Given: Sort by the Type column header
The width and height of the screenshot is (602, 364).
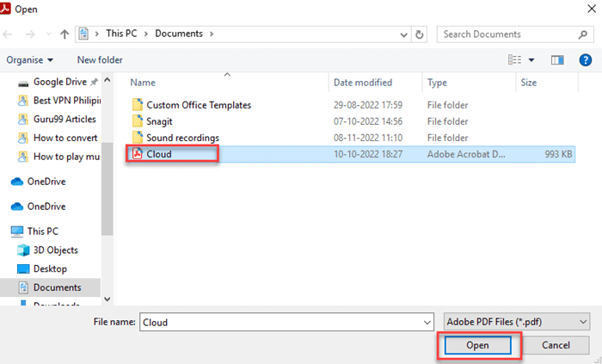Looking at the screenshot, I should tap(437, 83).
